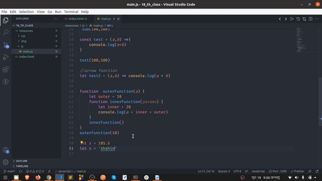This screenshot has width=322, height=181.
Task: Open the Sublime Text icon in taskbar
Action: click(70, 177)
